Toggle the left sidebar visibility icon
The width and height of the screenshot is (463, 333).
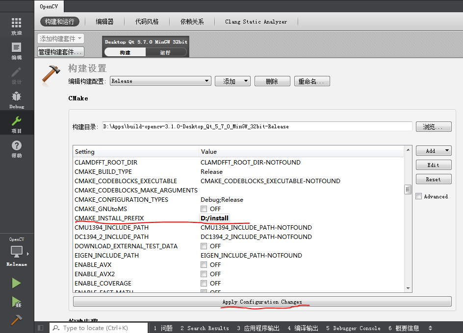point(41,328)
